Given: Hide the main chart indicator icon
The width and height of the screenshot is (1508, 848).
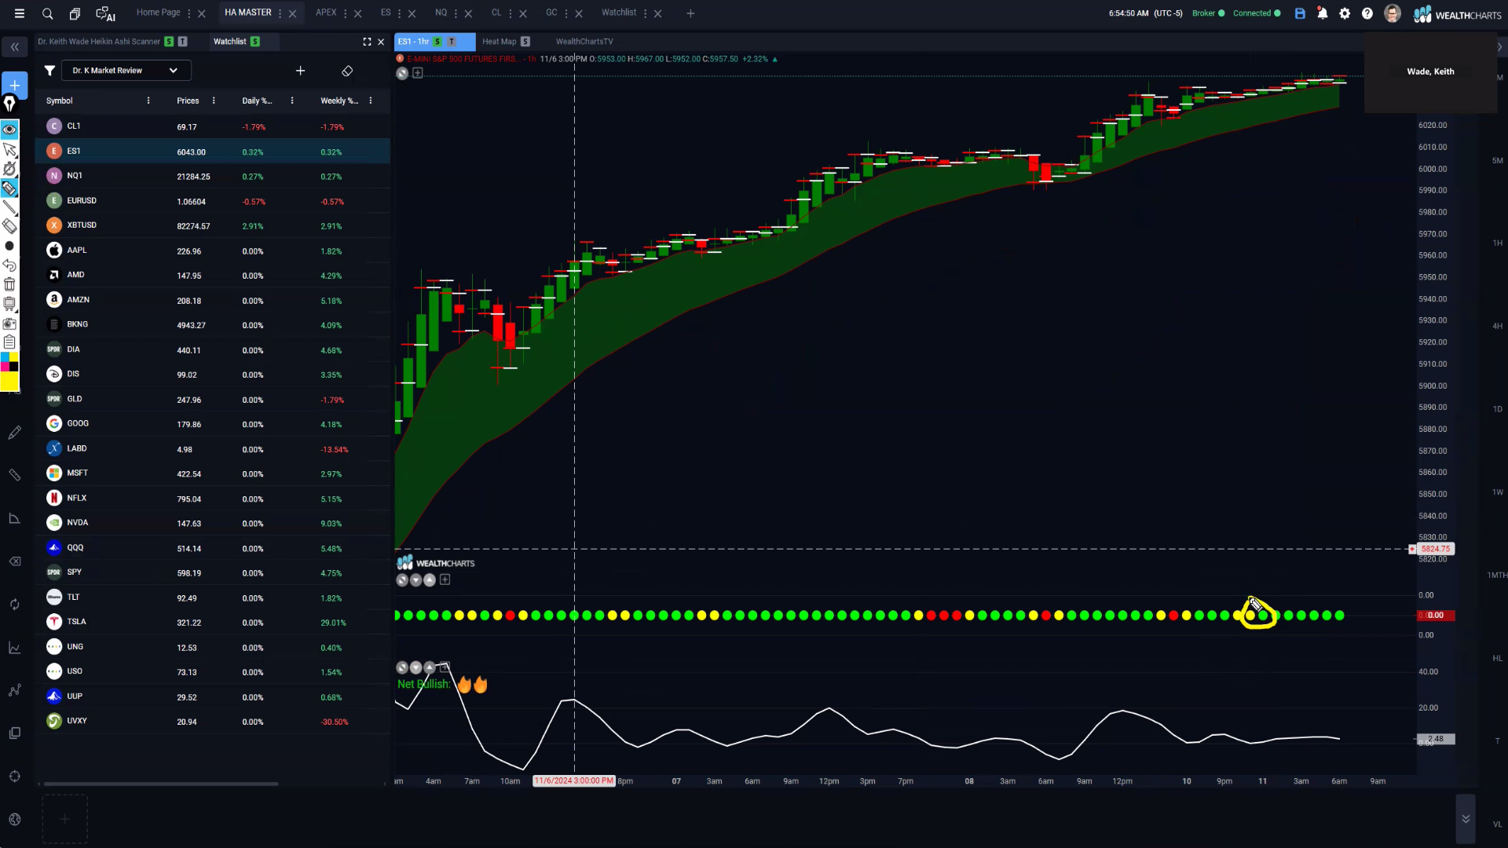Looking at the screenshot, I should tap(402, 73).
